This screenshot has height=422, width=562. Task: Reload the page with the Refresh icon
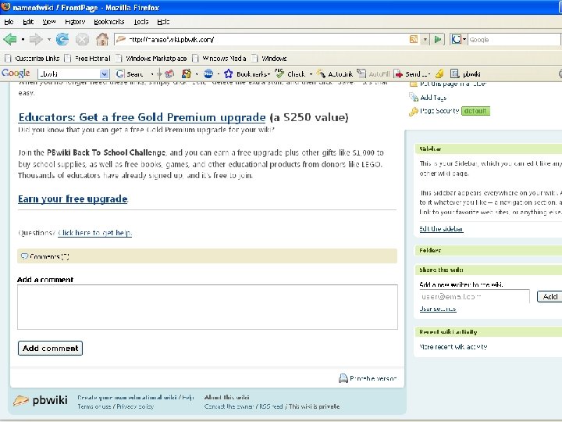tap(62, 39)
